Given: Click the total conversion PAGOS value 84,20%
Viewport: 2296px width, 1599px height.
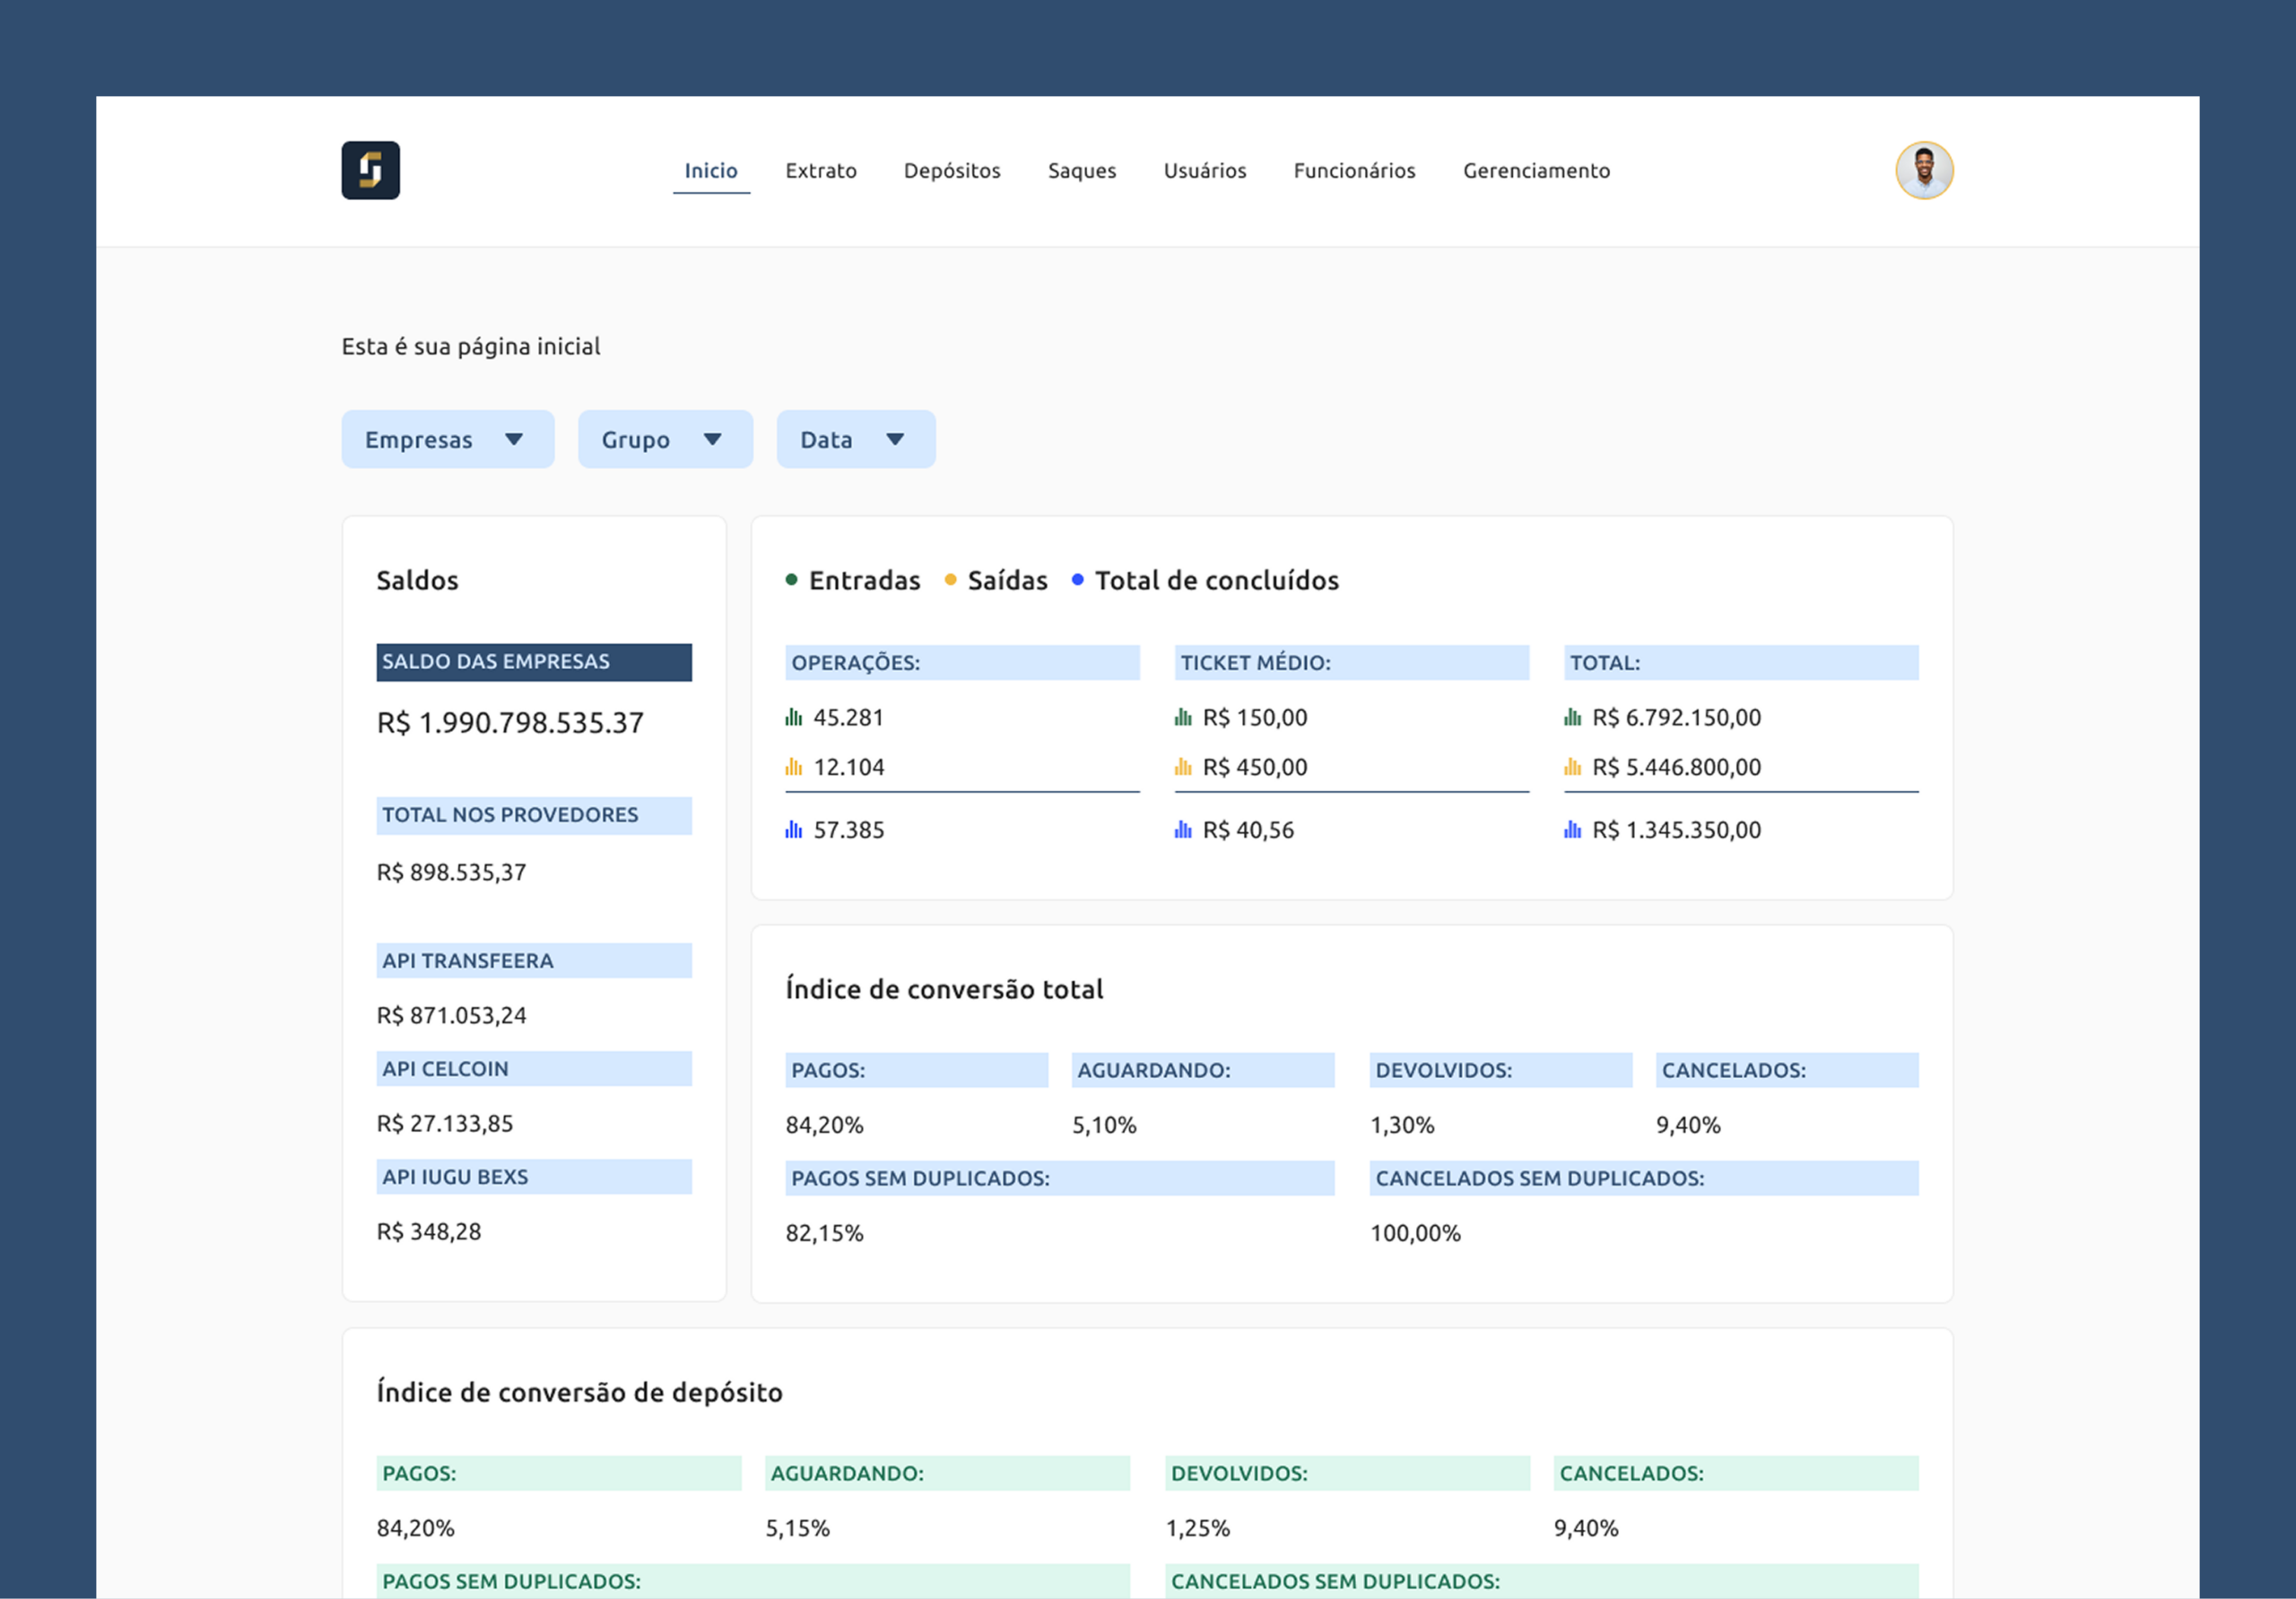Looking at the screenshot, I should (x=824, y=1125).
